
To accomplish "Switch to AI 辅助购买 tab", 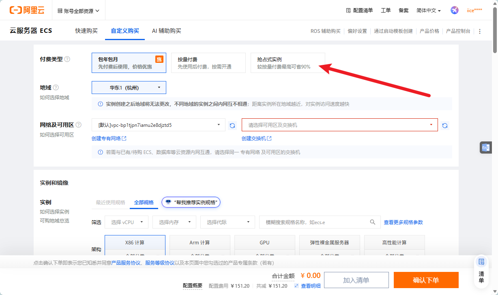I will (167, 31).
